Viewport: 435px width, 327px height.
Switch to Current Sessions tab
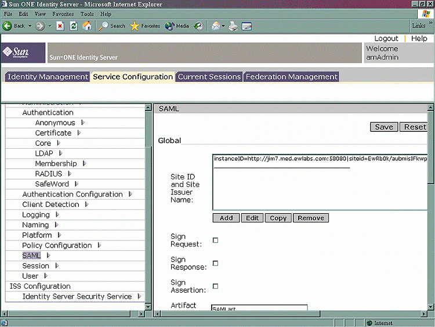(209, 77)
